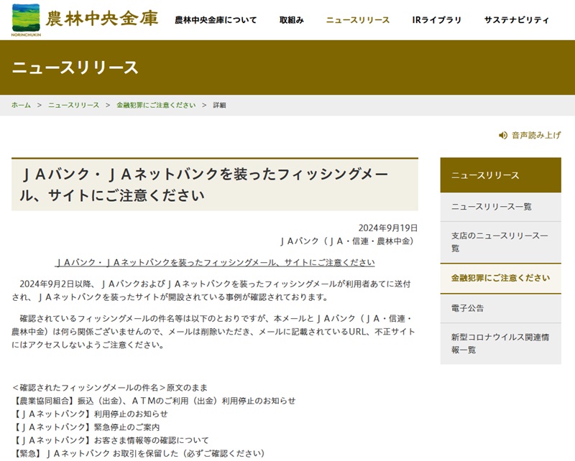Click the 緊急停止のご案内 subject line
575x461 pixels.
[x=86, y=427]
